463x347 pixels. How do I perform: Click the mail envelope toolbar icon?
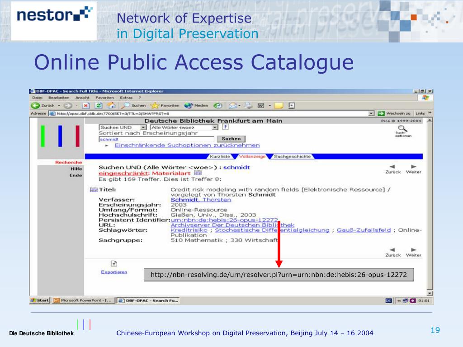click(x=233, y=105)
